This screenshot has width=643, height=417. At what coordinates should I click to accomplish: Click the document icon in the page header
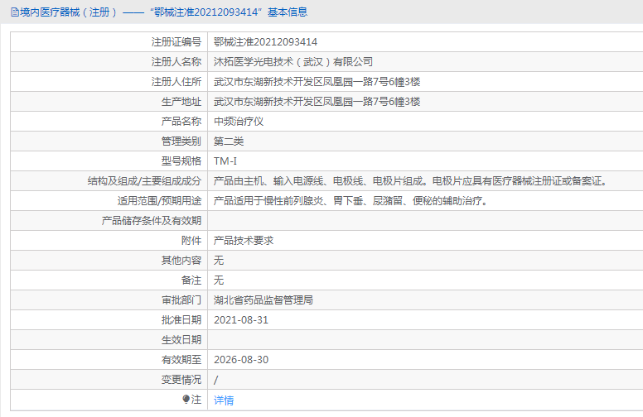tap(14, 12)
